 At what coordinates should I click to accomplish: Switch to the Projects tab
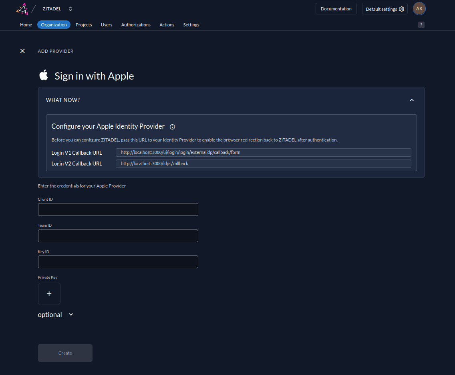[84, 25]
